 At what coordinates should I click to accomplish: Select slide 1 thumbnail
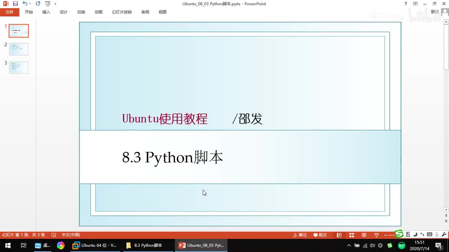click(19, 31)
